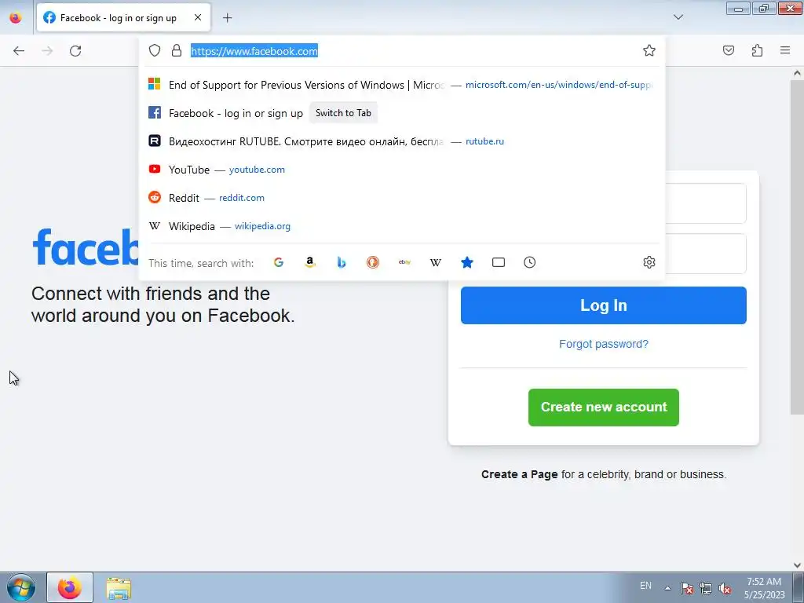Click the partially hidden email input field
The image size is (804, 603).
click(x=706, y=203)
